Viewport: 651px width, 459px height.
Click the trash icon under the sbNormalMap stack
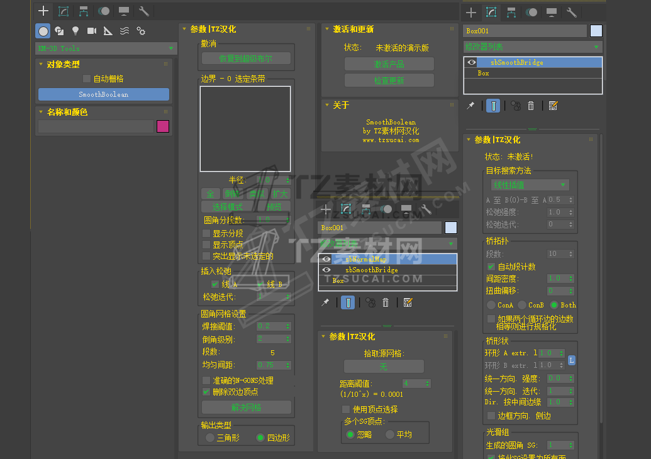(386, 302)
